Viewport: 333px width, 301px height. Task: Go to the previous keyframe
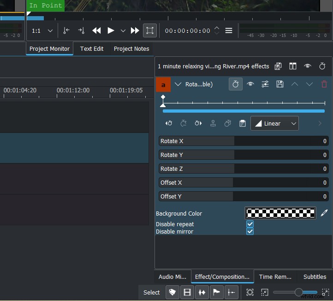click(169, 123)
